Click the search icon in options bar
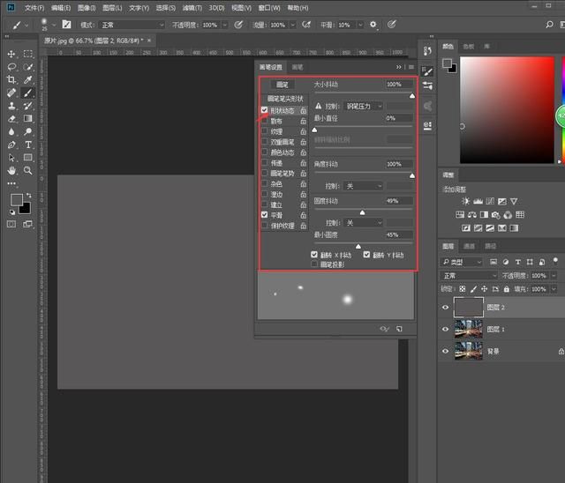The image size is (565, 483). click(x=549, y=25)
